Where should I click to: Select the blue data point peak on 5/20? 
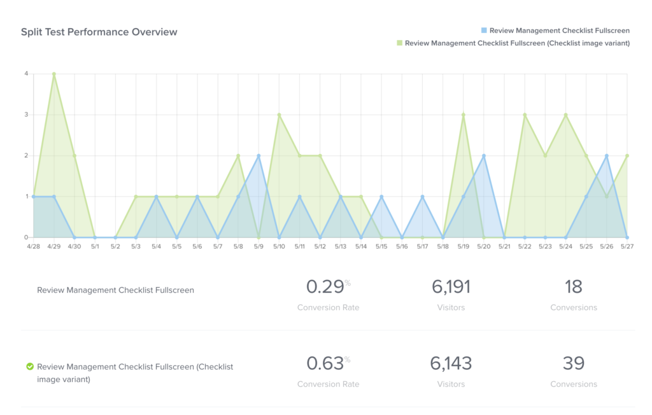pyautogui.click(x=484, y=155)
